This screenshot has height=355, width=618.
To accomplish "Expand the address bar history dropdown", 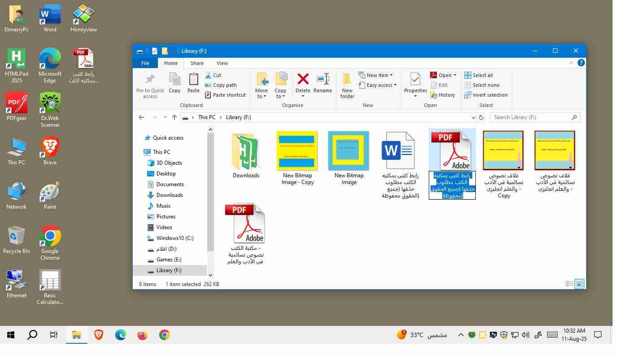I will (x=473, y=117).
